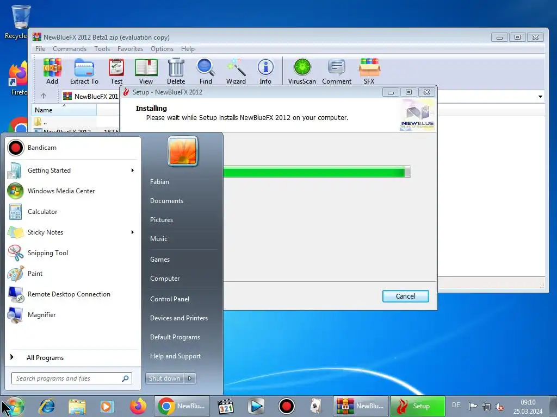Open the Commands menu in WinRAR

(x=70, y=48)
